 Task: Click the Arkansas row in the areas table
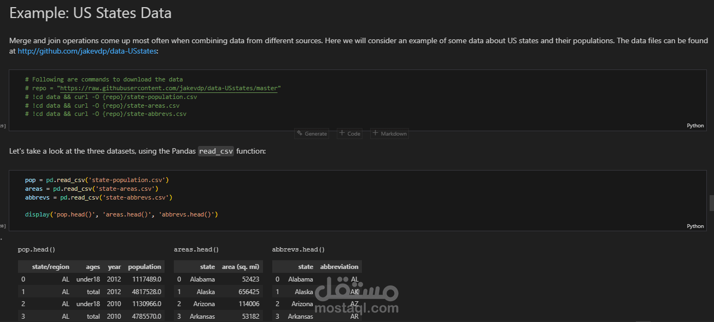218,316
